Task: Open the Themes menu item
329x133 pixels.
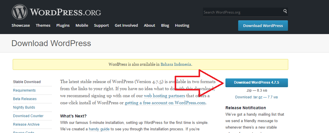Action: pos(43,26)
